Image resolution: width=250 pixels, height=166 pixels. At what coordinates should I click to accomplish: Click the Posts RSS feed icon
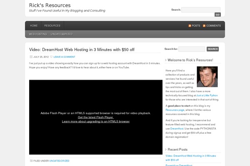(x=190, y=26)
